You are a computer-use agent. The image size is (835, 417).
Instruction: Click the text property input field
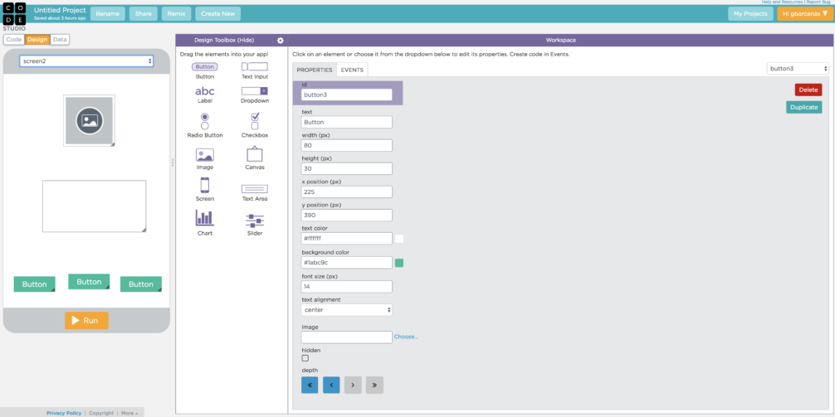pyautogui.click(x=347, y=122)
